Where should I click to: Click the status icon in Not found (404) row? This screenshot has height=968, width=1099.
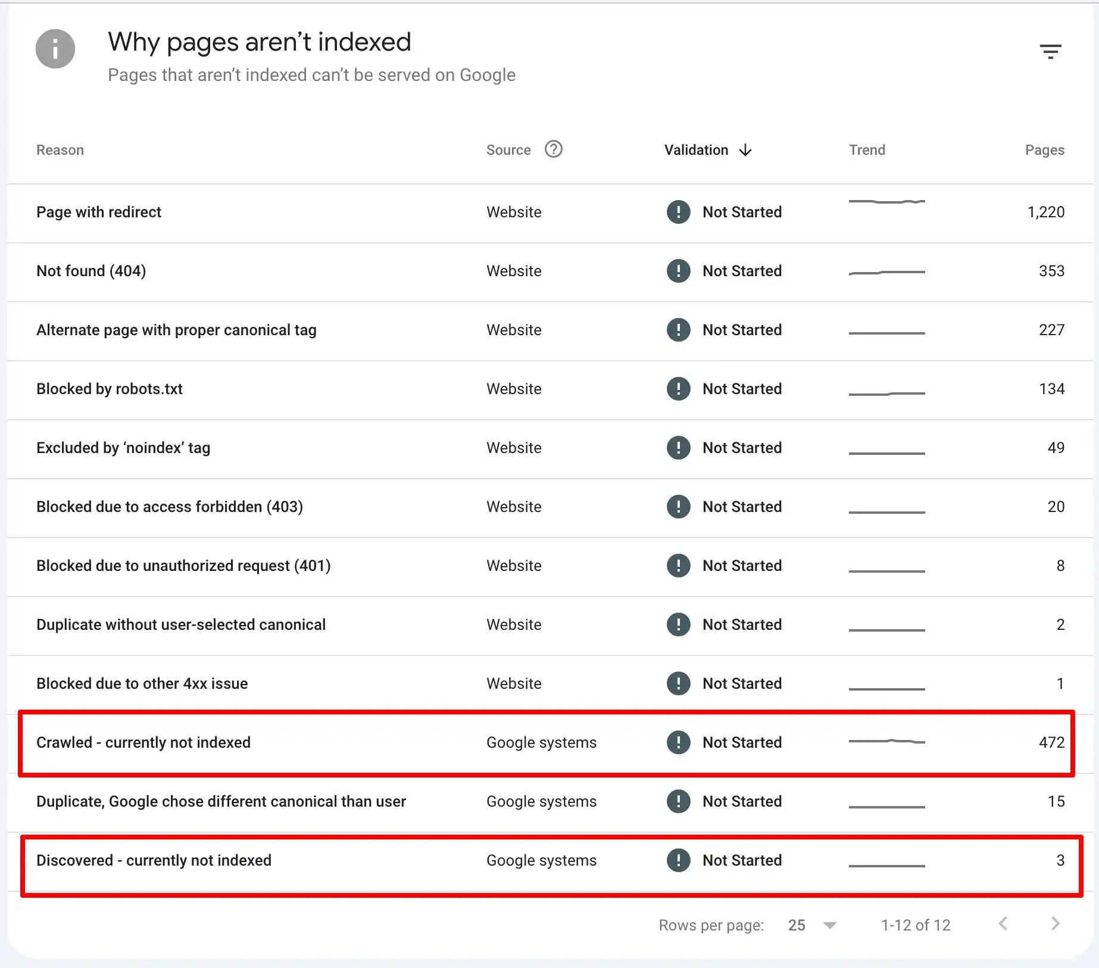678,271
